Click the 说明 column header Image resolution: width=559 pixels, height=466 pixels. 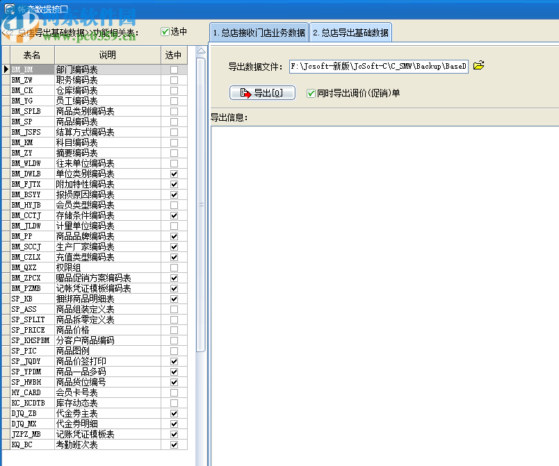(x=108, y=55)
